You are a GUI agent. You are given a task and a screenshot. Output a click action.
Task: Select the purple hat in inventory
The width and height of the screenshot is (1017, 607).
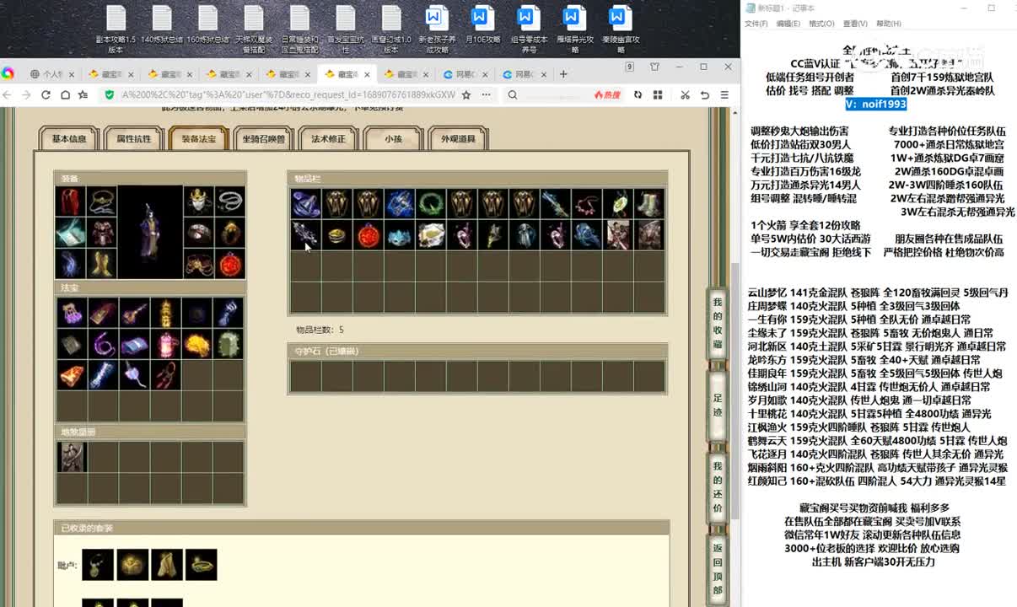tap(305, 203)
